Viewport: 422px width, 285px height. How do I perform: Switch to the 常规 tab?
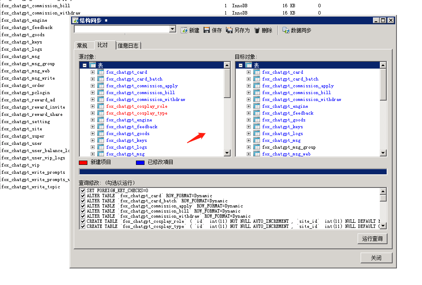coord(82,46)
